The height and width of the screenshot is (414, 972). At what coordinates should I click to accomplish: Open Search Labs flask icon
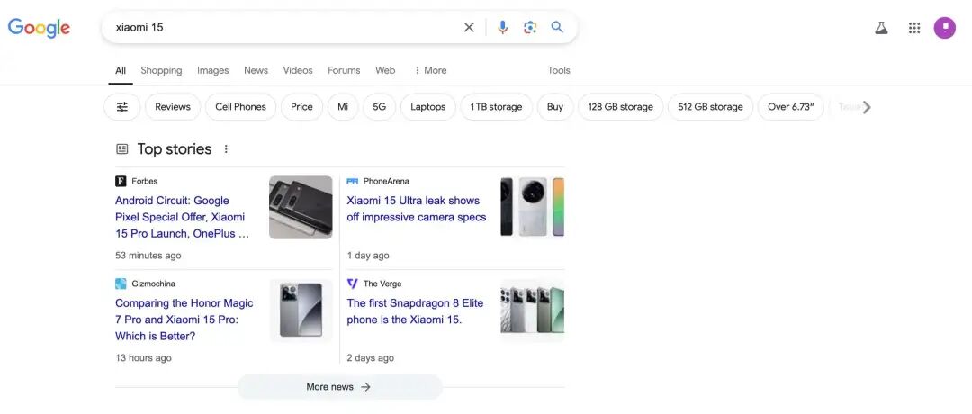click(x=881, y=28)
